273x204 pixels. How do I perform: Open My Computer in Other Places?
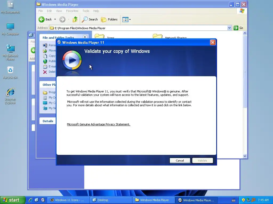[x=49, y=103]
